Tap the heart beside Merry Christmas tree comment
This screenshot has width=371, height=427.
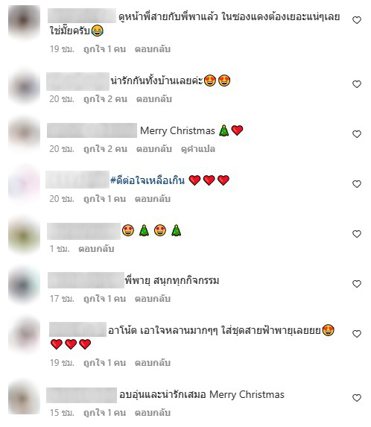click(x=357, y=134)
